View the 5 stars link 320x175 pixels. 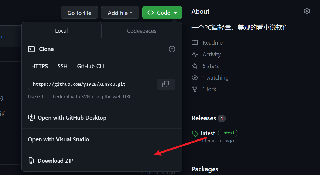pyautogui.click(x=211, y=66)
